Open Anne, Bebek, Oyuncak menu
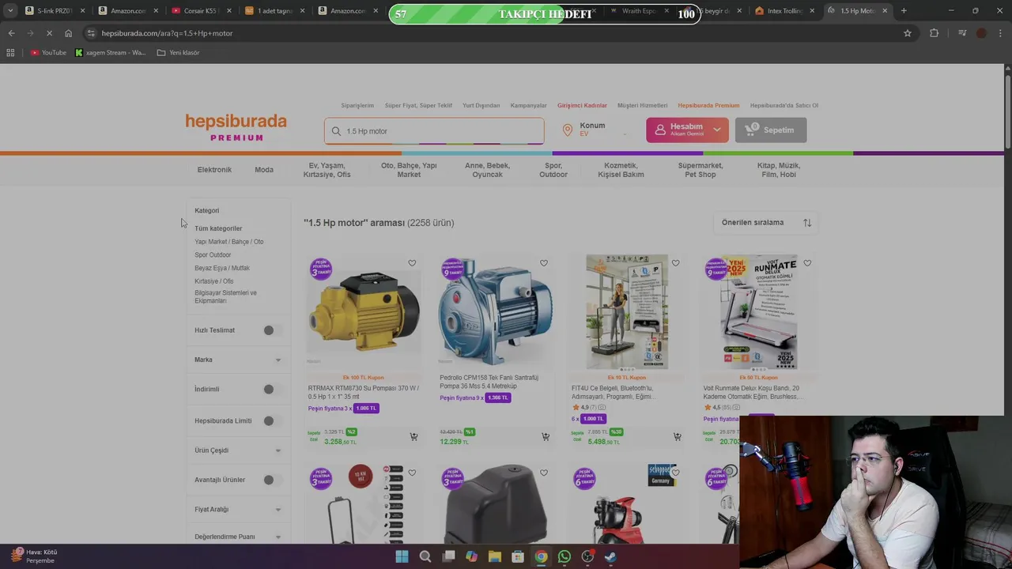The width and height of the screenshot is (1012, 569). 487,170
